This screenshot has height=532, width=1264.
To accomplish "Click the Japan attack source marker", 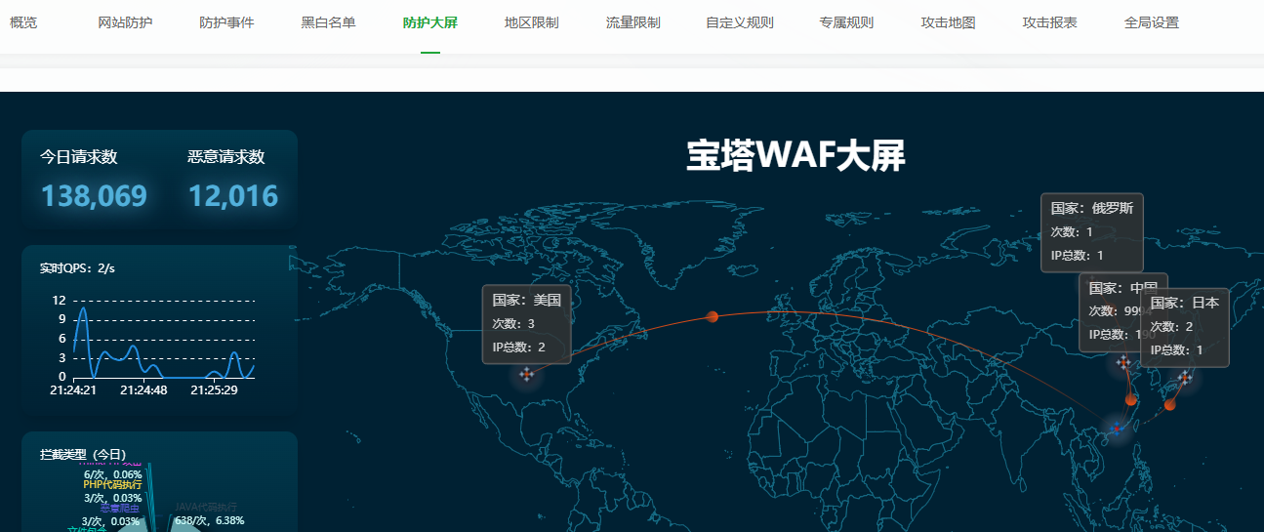I will [1184, 377].
